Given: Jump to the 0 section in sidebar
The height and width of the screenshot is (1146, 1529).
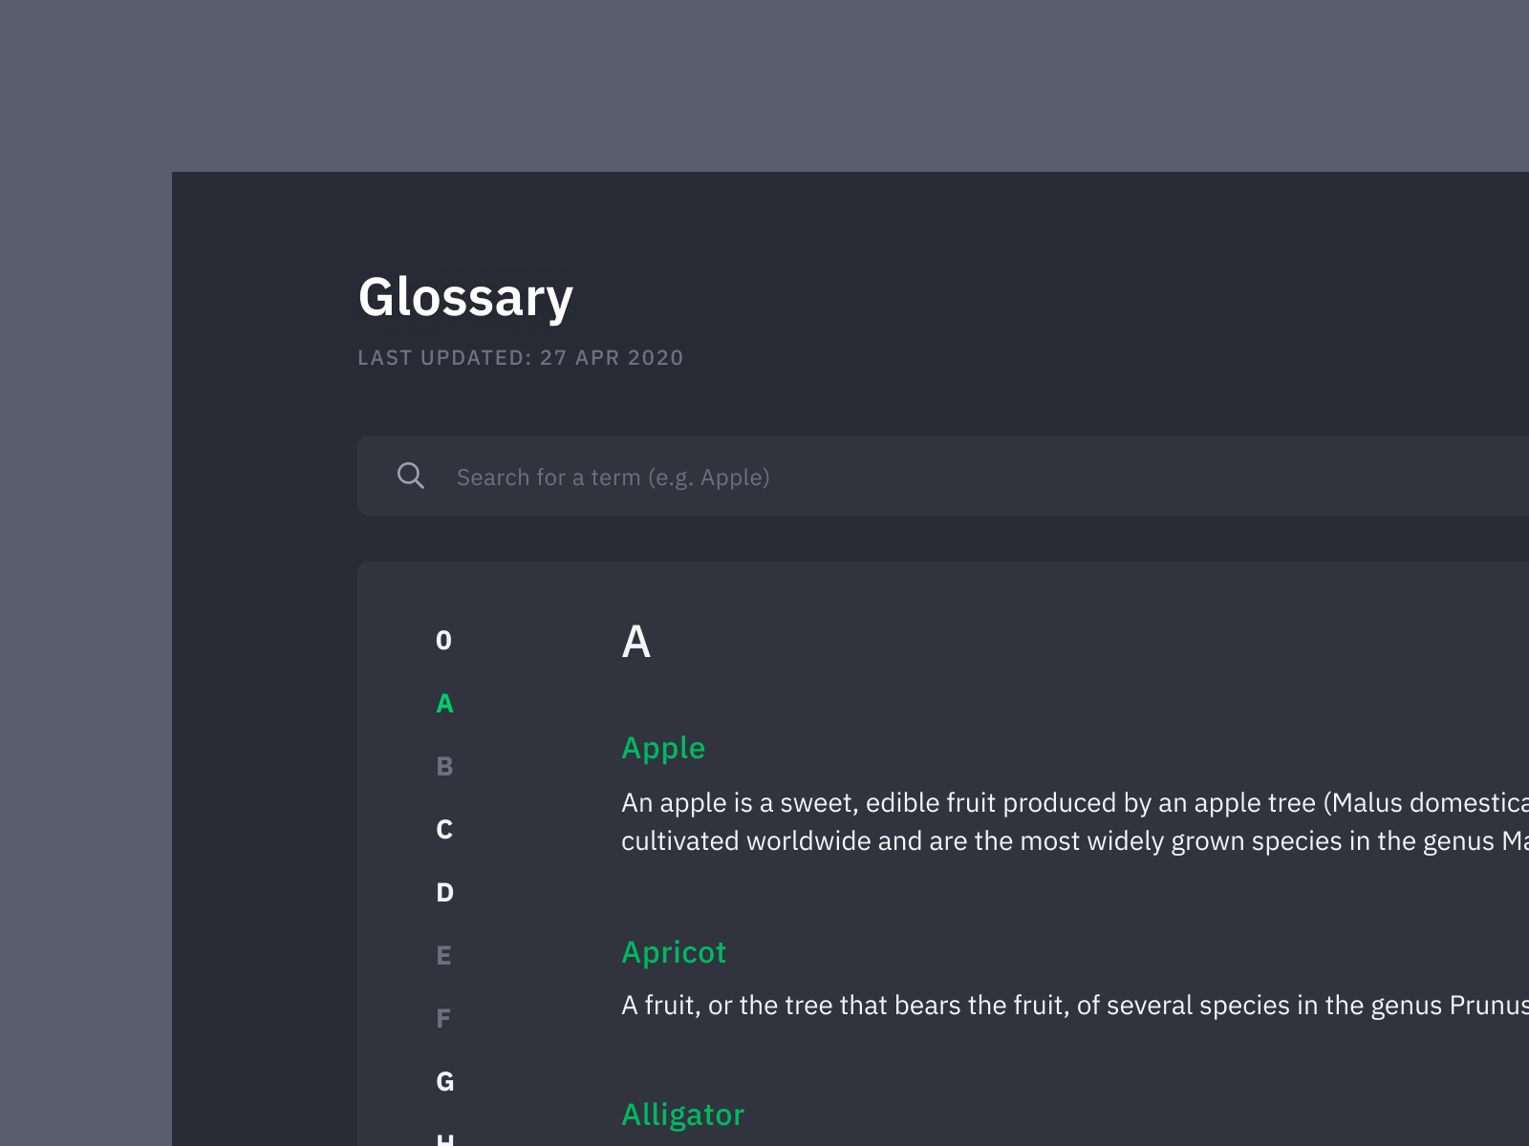Looking at the screenshot, I should tap(443, 642).
